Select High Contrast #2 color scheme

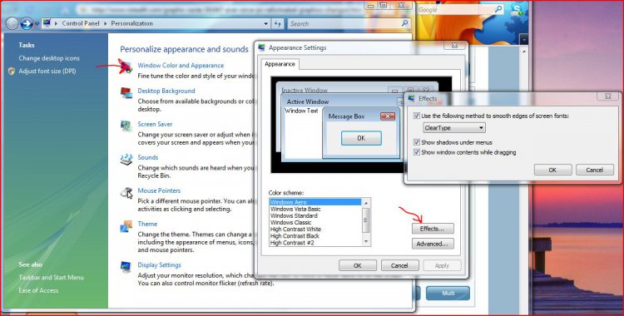click(315, 243)
